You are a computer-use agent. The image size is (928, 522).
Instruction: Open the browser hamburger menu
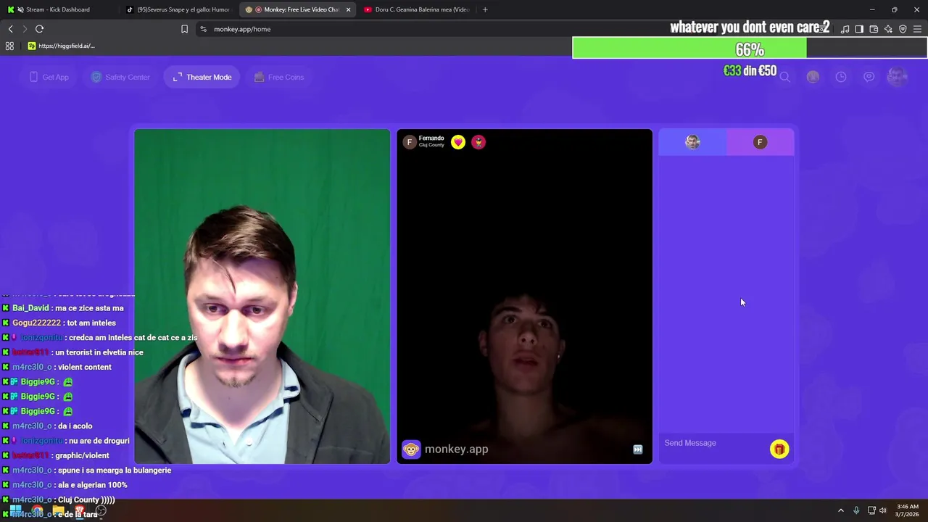[x=917, y=29]
